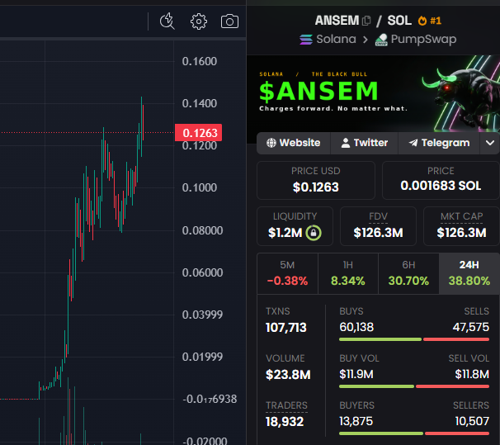
Task: Click the PRICE USD $0.1263 box
Action: pyautogui.click(x=316, y=180)
